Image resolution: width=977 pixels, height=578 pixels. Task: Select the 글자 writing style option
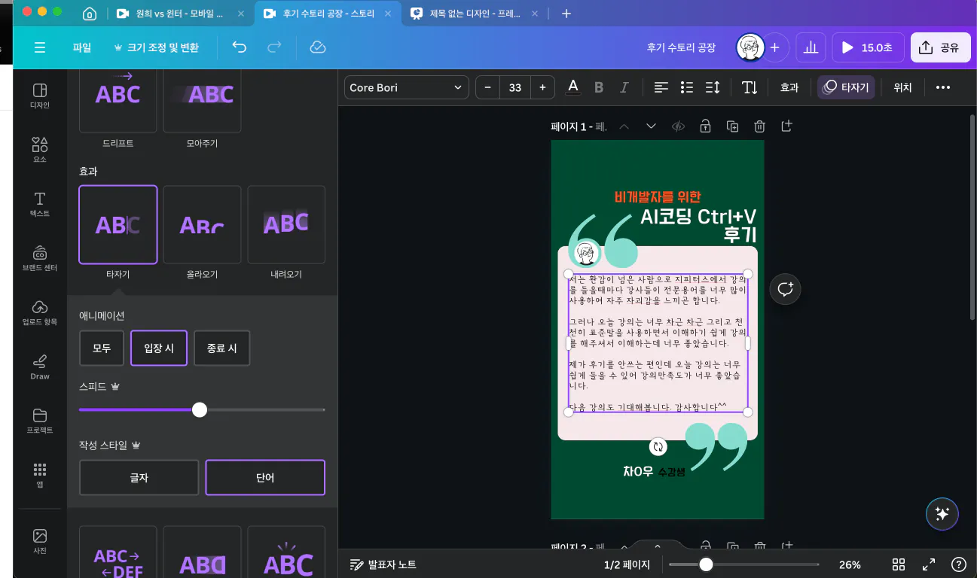139,477
